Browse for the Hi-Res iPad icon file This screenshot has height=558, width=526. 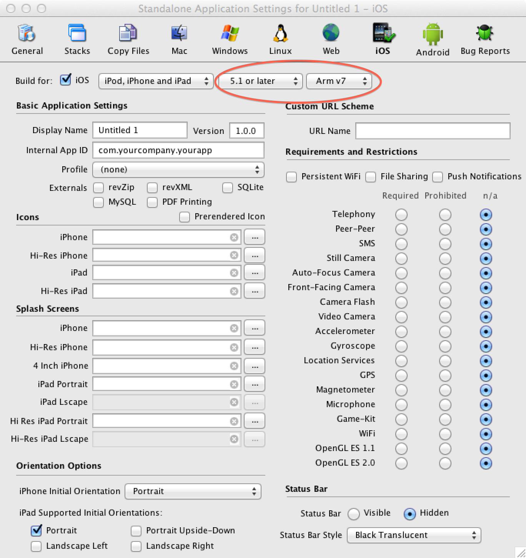pos(255,291)
